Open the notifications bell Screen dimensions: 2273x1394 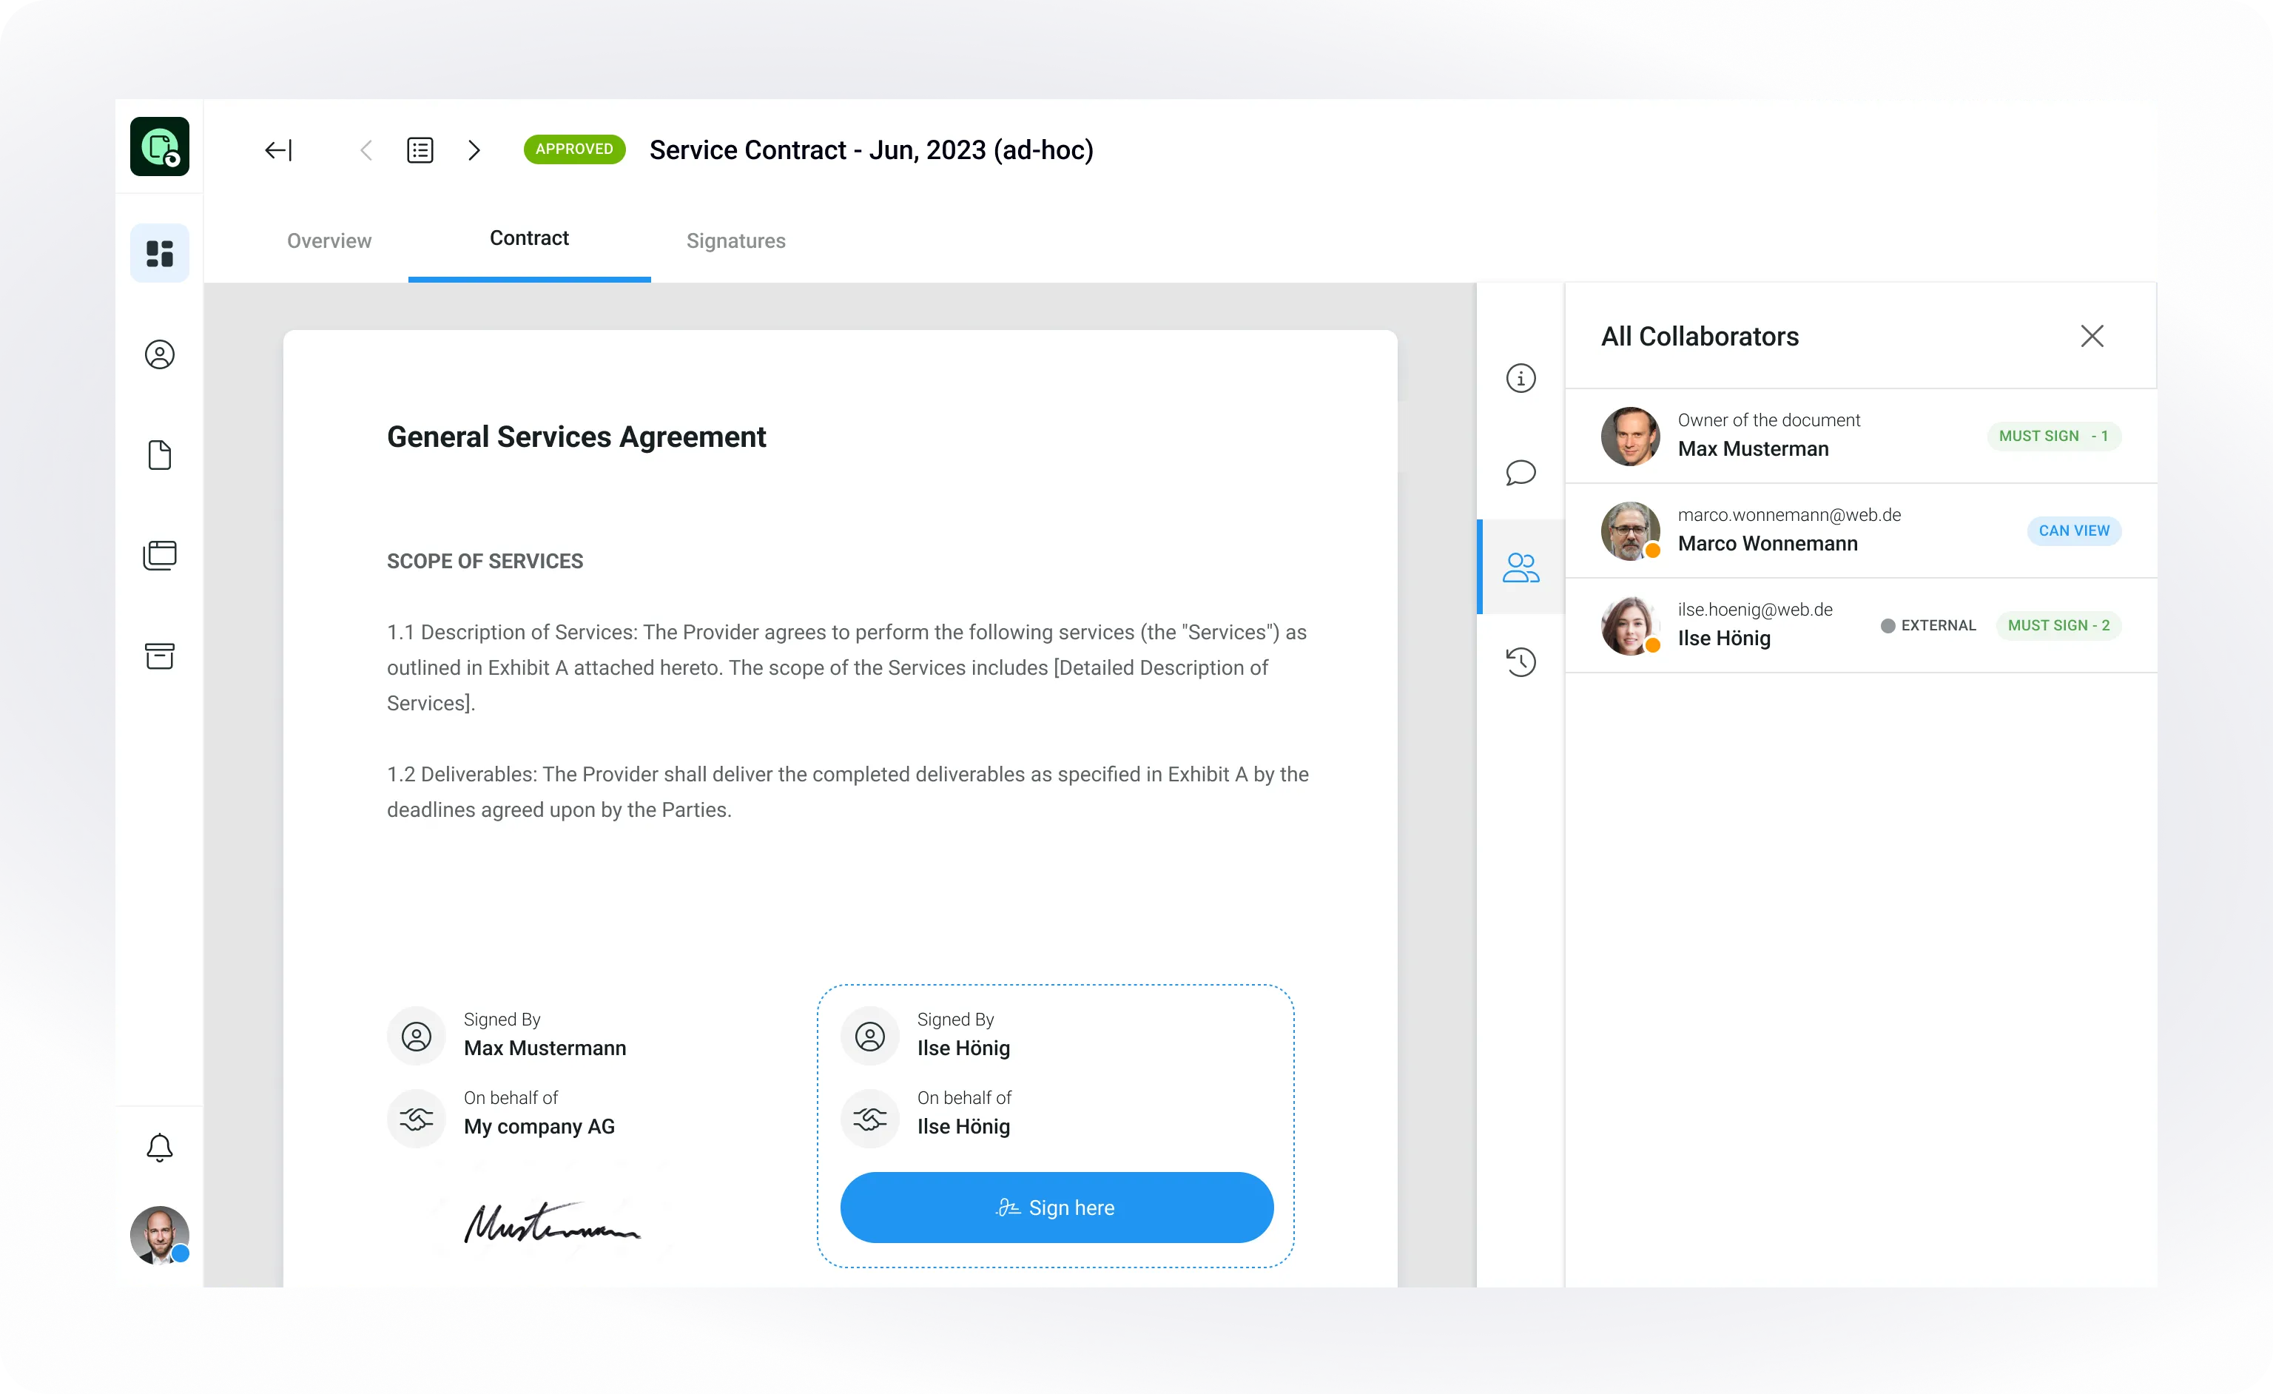(x=160, y=1147)
